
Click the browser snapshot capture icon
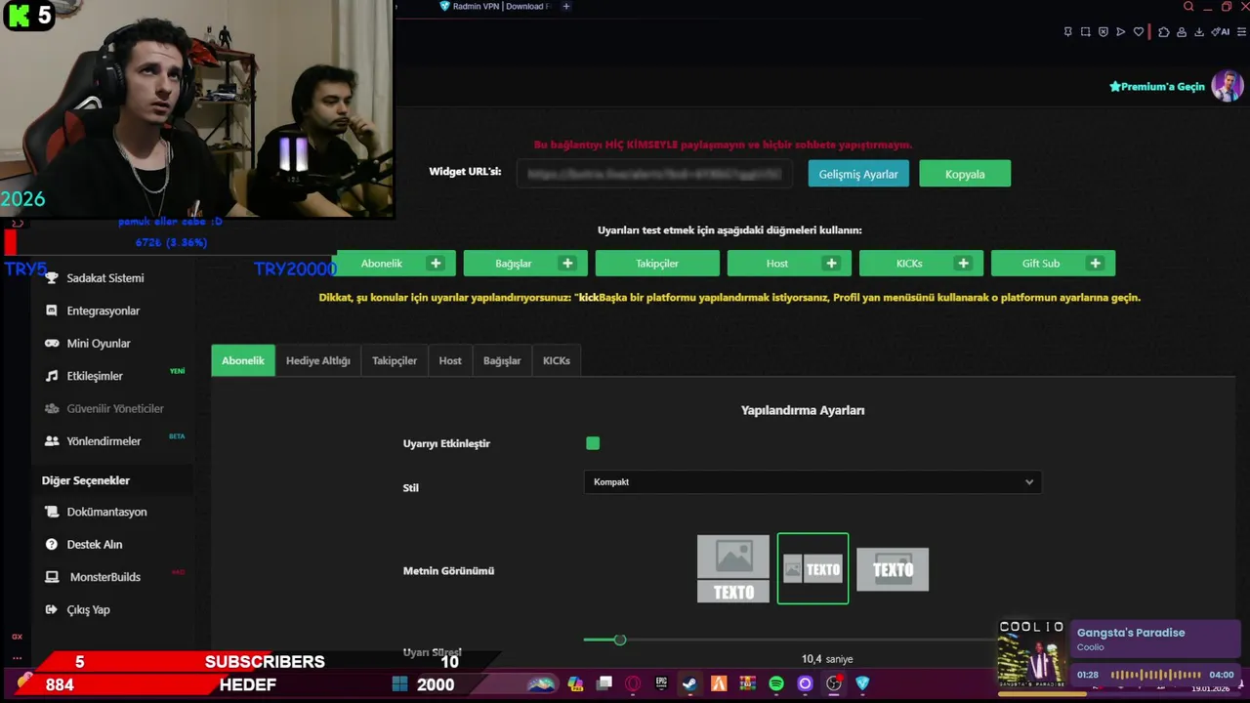pyautogui.click(x=1086, y=32)
